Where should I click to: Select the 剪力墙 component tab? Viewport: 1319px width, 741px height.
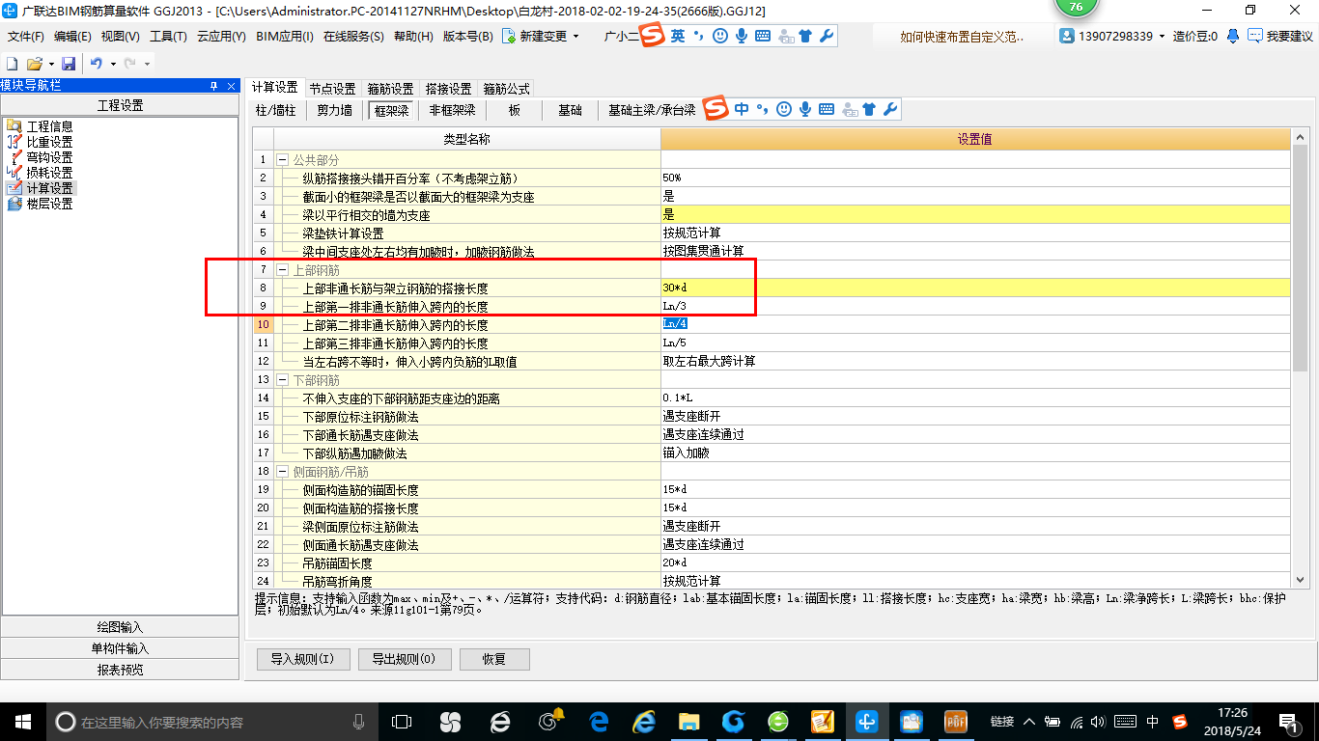coord(334,111)
